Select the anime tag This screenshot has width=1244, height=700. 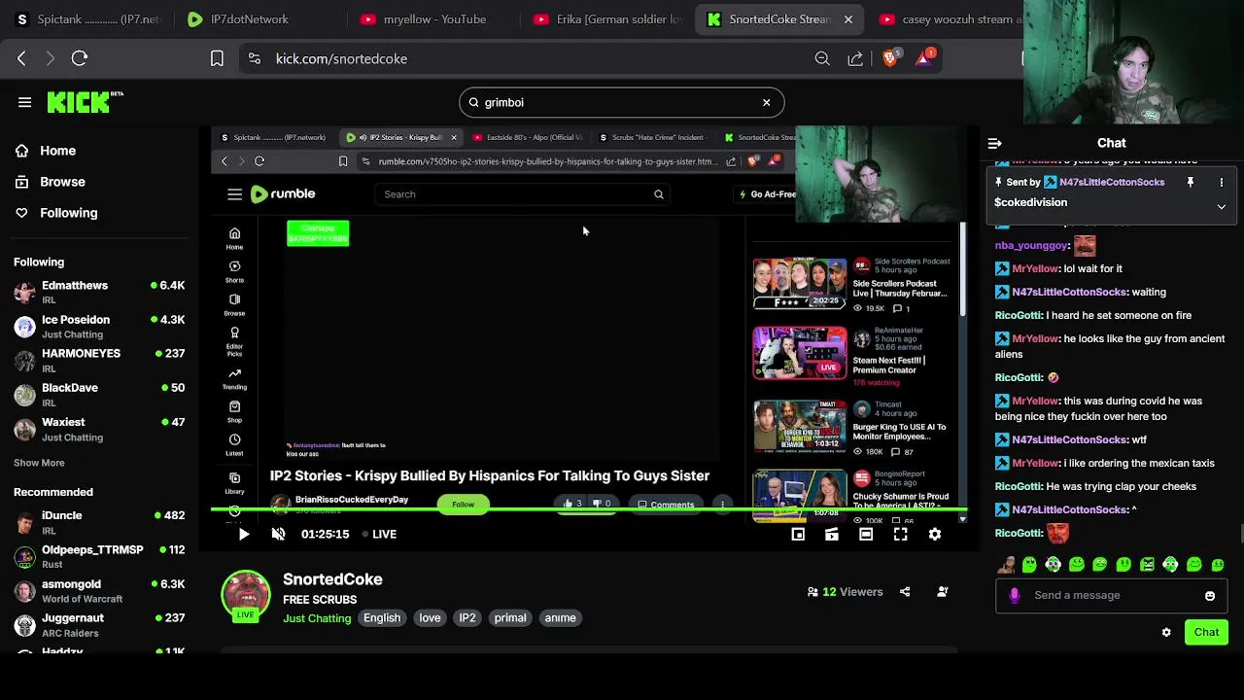pos(560,618)
